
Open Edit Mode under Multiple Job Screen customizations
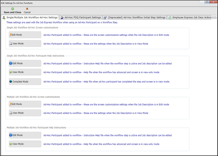(x=25, y=104)
